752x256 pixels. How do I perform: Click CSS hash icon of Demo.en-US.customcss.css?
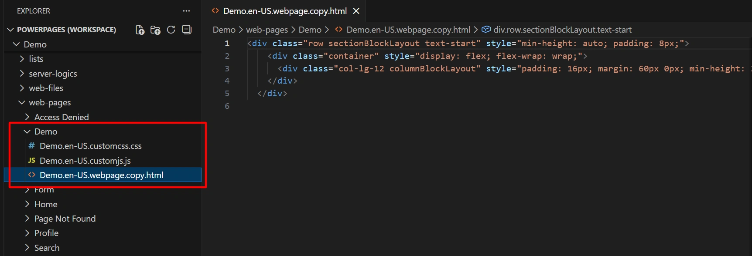31,146
